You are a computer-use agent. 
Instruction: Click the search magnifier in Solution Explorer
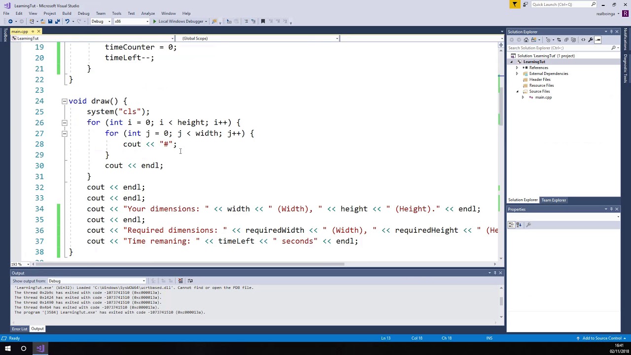tap(614, 48)
